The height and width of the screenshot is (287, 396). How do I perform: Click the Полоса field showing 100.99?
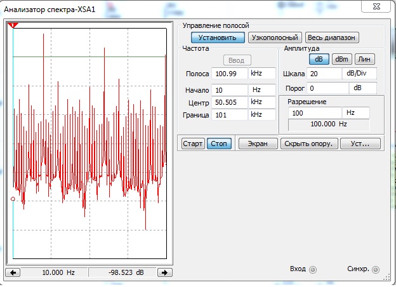pyautogui.click(x=229, y=74)
